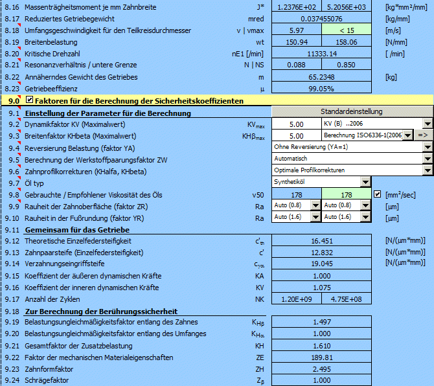Open the Synthetiköl oil type dropdown
The width and height of the screenshot is (434, 386).
click(365, 182)
